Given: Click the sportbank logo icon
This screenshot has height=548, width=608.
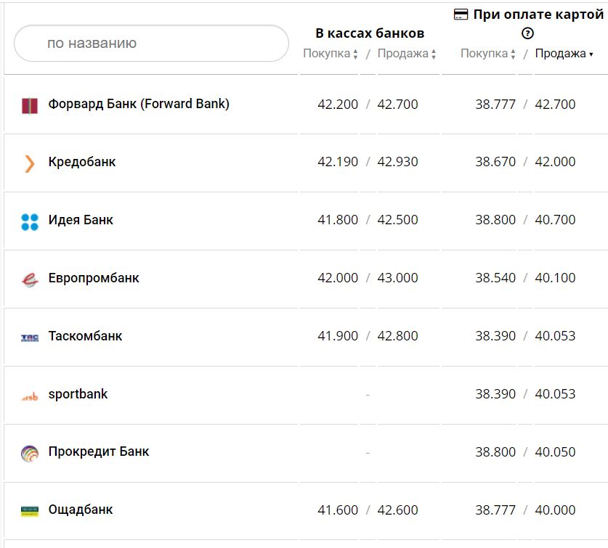Looking at the screenshot, I should pyautogui.click(x=29, y=396).
